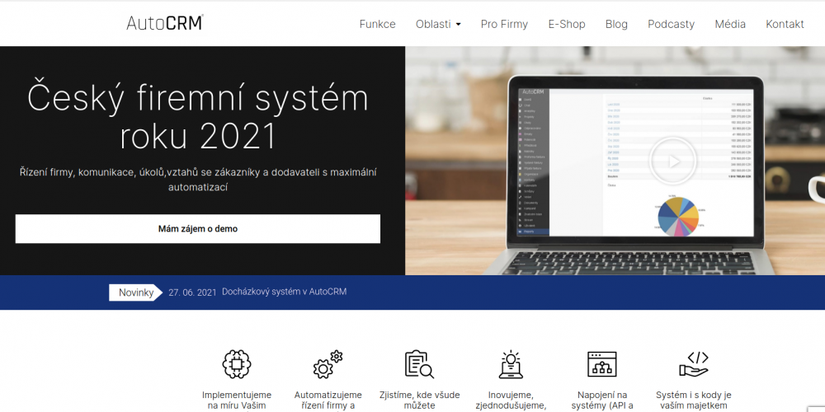Click the brain chip icon for Implementujeme na míru
Image resolution: width=825 pixels, height=412 pixels.
236,364
